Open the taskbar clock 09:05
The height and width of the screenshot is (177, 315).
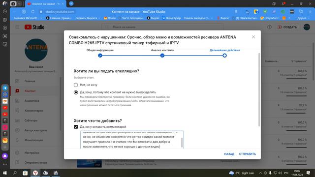[x=297, y=173]
